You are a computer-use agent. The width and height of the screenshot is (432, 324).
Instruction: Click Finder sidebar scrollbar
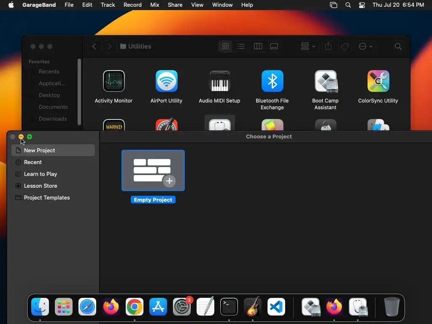pyautogui.click(x=79, y=92)
